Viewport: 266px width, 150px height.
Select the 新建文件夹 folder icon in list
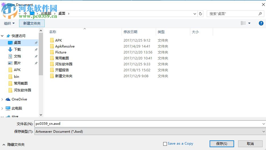[x=52, y=76]
